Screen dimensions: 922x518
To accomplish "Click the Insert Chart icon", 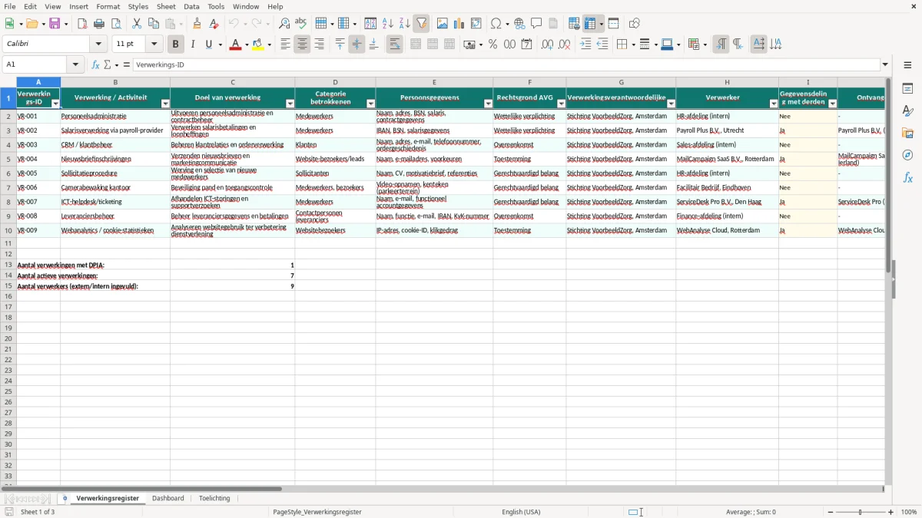I will [x=459, y=24].
